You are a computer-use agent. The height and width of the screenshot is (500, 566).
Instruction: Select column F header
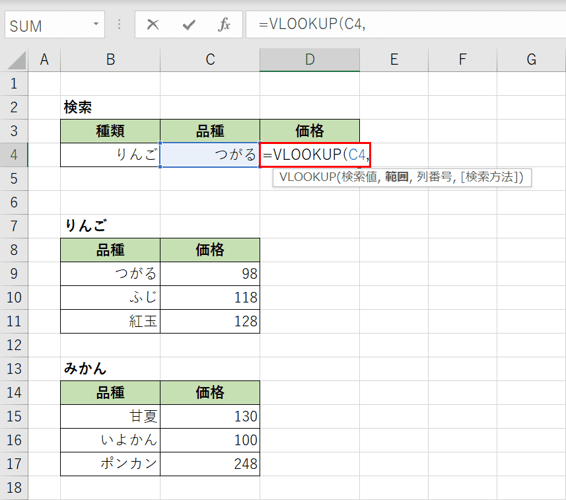(x=462, y=59)
